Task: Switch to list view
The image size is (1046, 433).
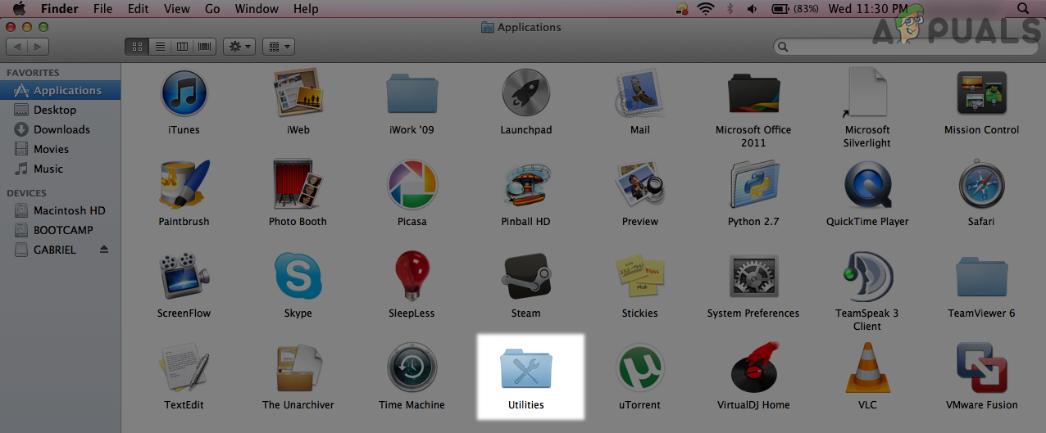Action: [x=160, y=47]
